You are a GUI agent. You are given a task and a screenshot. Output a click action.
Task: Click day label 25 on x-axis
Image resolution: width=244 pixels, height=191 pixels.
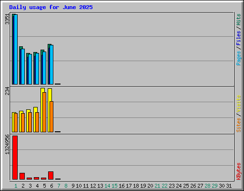pos(186,186)
